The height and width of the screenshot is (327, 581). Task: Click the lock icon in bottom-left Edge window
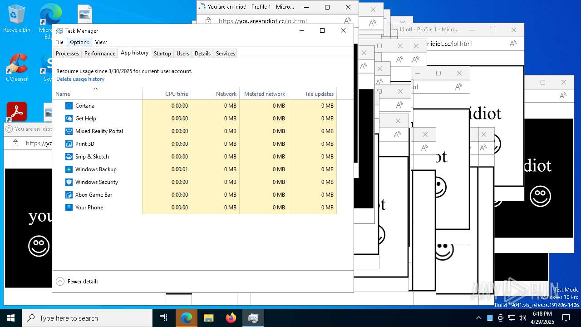(x=15, y=143)
